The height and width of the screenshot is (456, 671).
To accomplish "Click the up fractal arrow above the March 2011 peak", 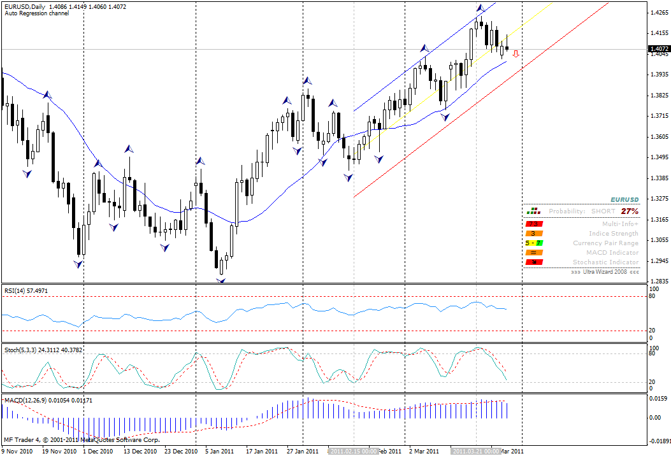I will tap(480, 8).
